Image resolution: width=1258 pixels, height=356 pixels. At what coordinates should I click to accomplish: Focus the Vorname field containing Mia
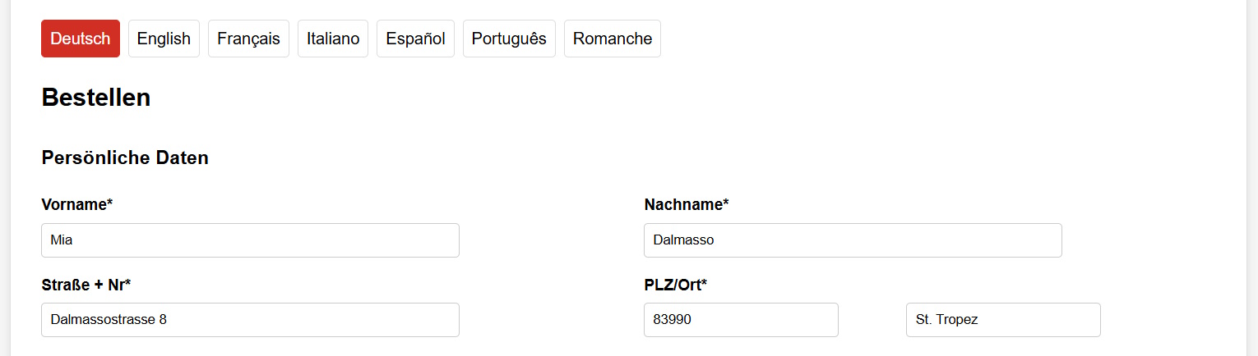pos(250,240)
